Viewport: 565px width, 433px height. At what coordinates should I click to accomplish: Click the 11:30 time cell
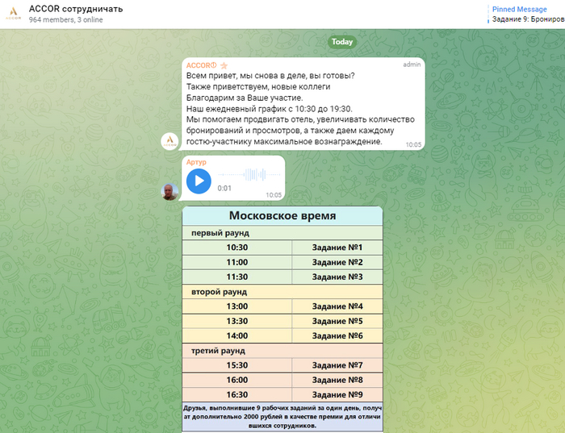pyautogui.click(x=237, y=277)
